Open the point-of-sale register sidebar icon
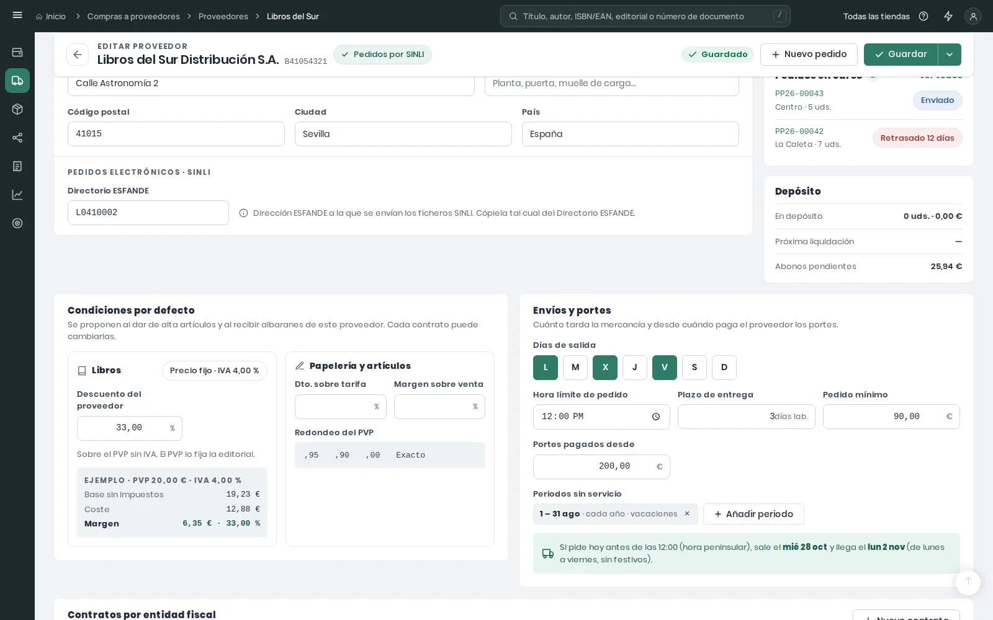Image resolution: width=993 pixels, height=620 pixels. click(x=17, y=52)
